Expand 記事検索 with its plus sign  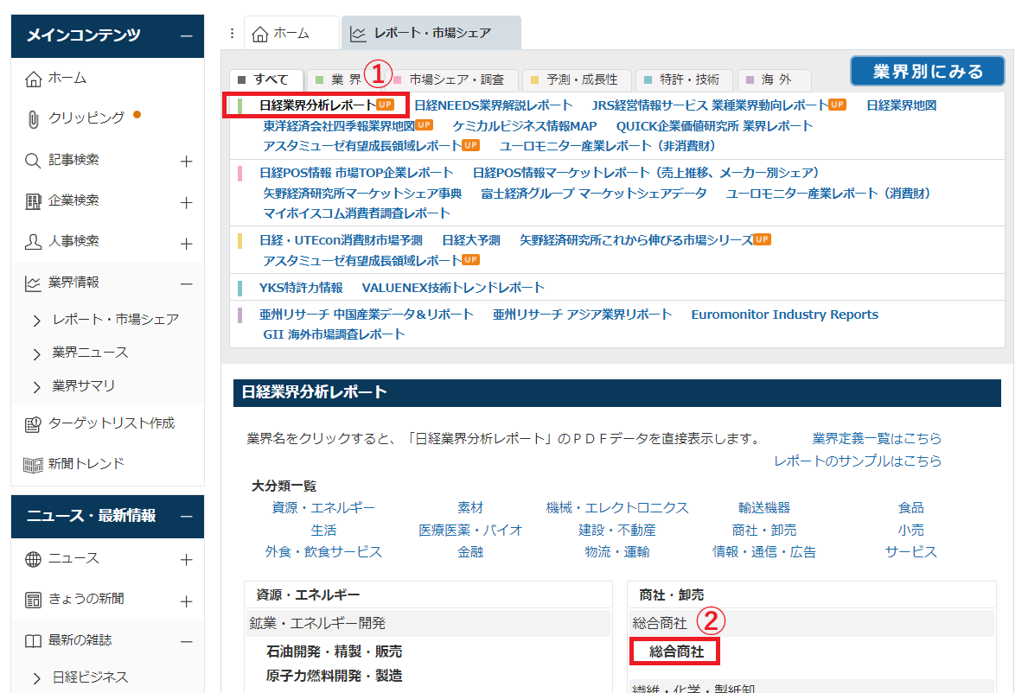pyautogui.click(x=186, y=162)
